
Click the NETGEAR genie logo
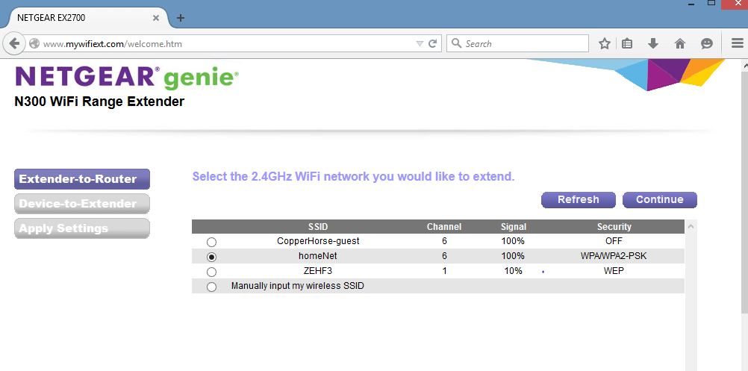coord(127,76)
